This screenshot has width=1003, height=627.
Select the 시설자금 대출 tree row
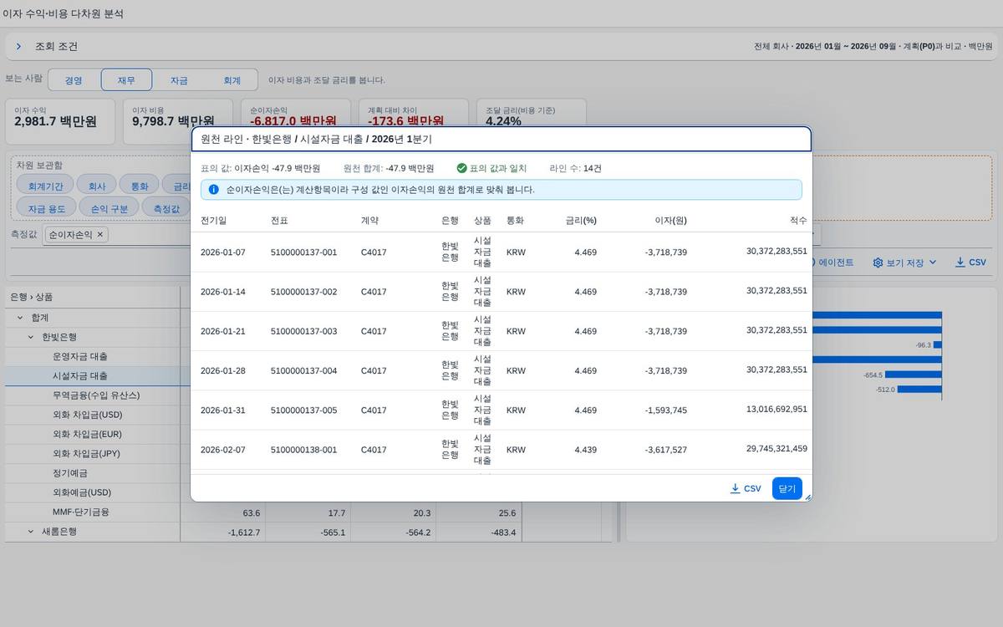tap(92, 376)
